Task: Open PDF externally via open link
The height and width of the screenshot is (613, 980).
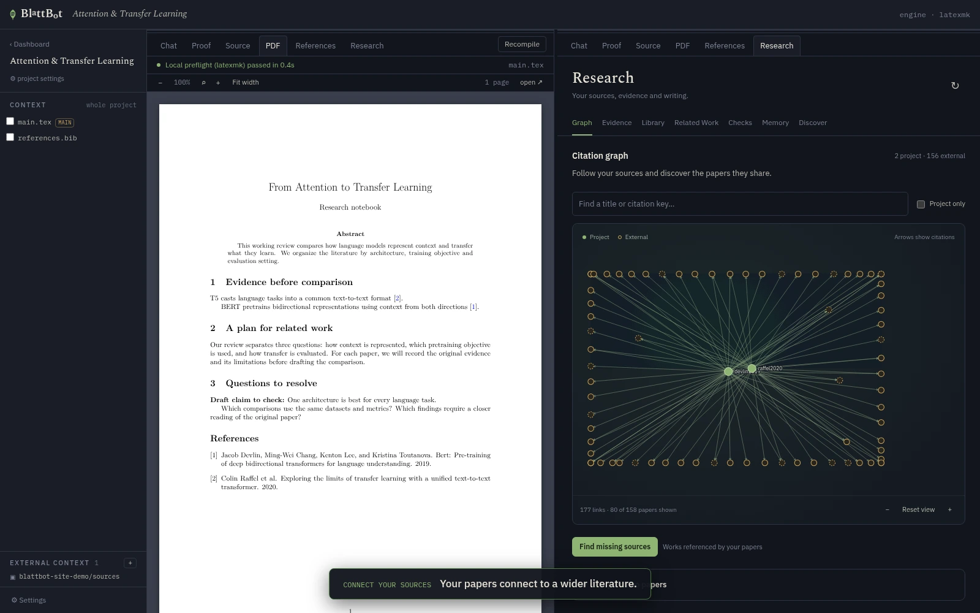Action: pyautogui.click(x=531, y=83)
